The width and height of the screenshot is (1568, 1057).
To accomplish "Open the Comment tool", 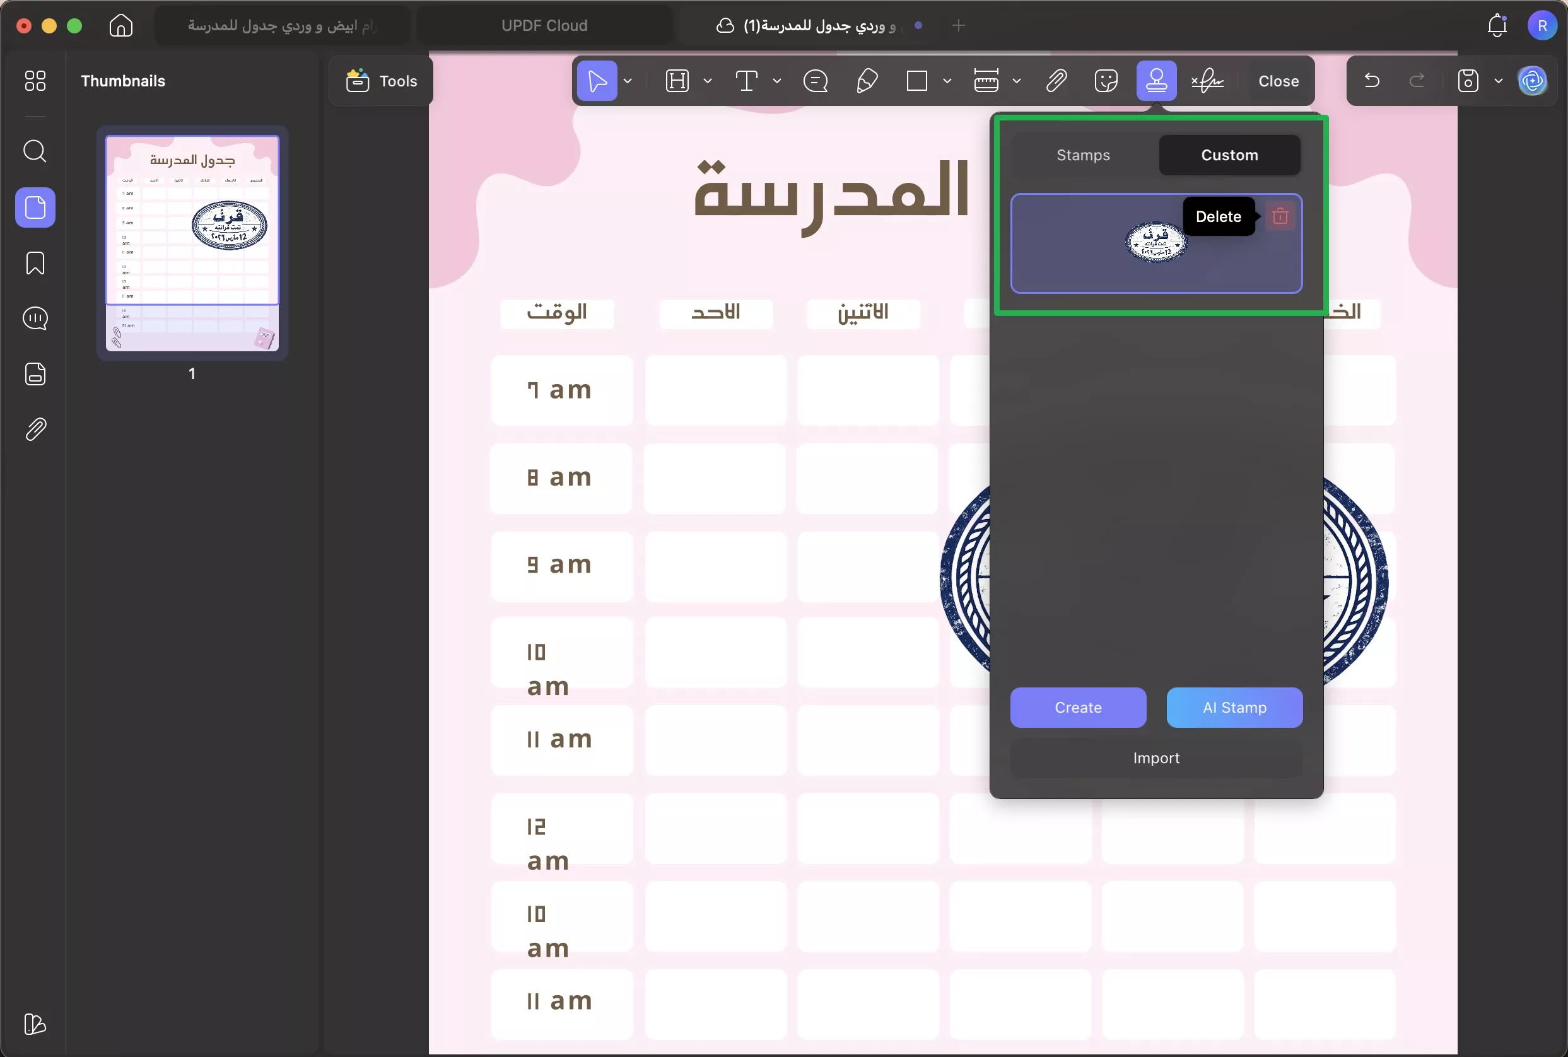I will click(x=816, y=81).
